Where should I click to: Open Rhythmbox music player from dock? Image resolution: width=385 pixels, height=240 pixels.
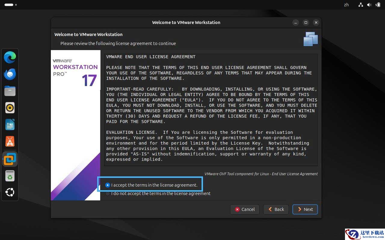click(10, 108)
